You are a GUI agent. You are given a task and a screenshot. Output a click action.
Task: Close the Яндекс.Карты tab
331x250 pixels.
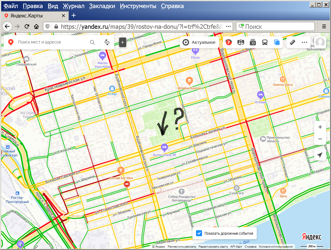[63, 16]
